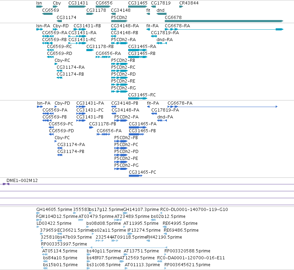Click the LD03422.5prime EST
The width and height of the screenshot is (294, 270).
[38, 227]
